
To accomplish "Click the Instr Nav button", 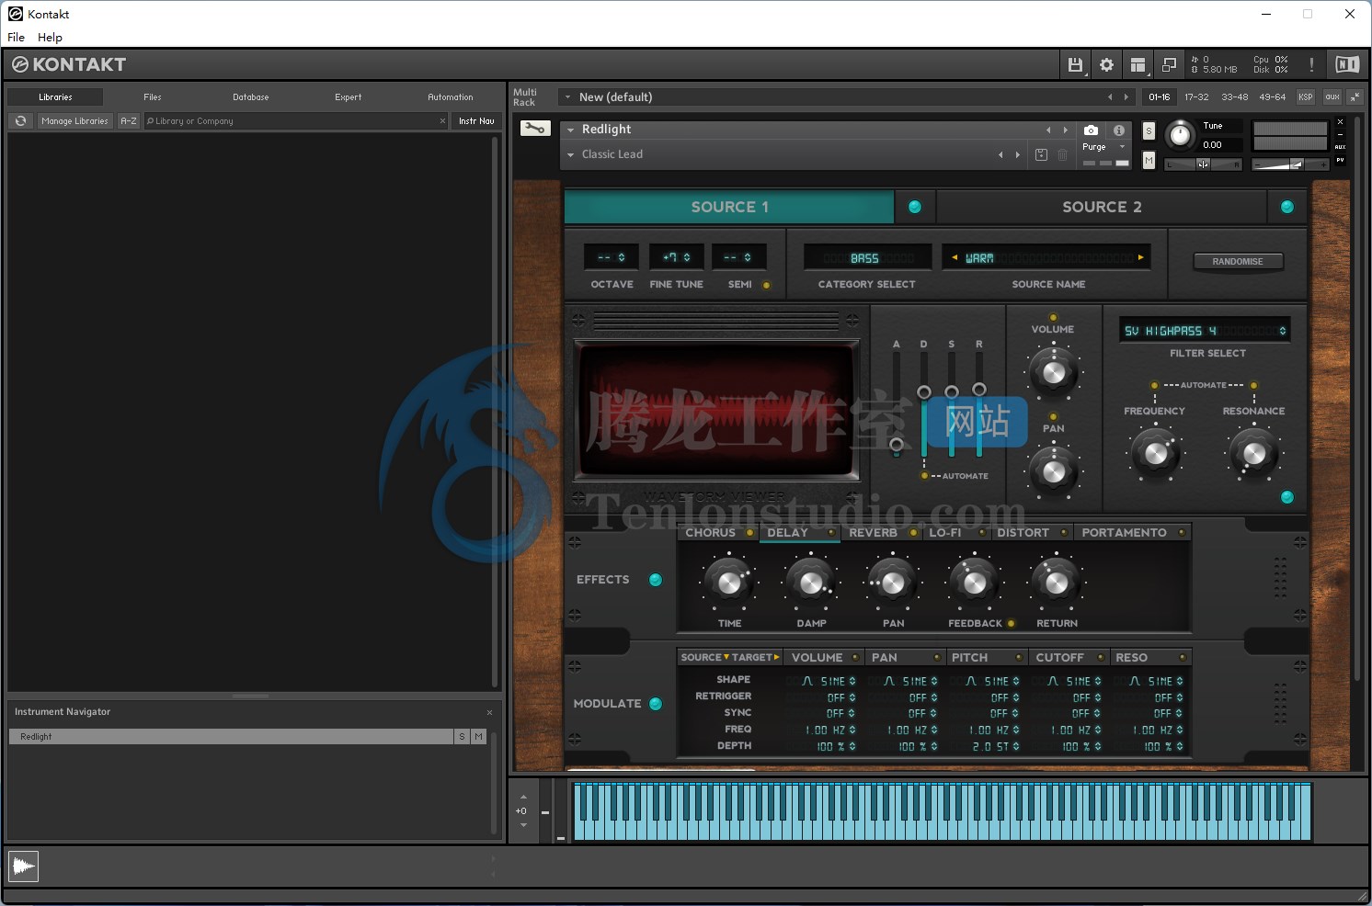I will tap(476, 120).
